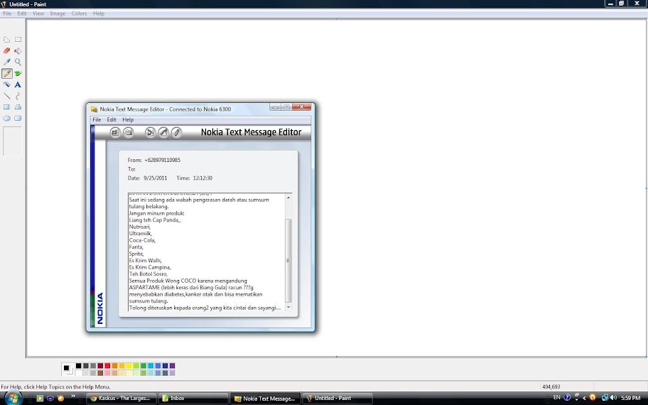Open the Edit menu in Nokia editor

112,119
